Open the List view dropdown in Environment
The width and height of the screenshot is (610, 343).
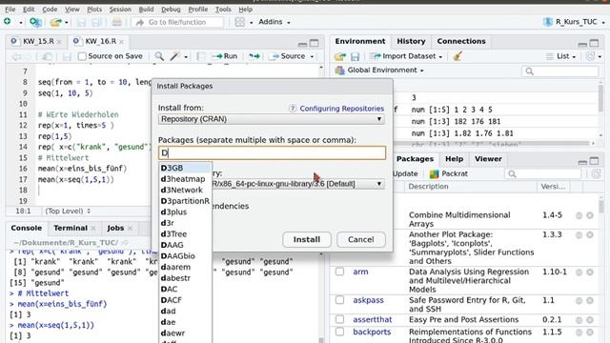[x=561, y=56]
